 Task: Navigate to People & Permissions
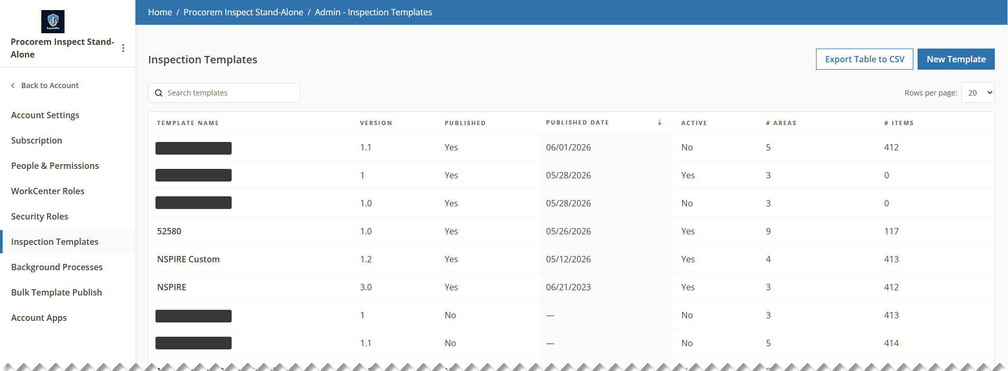coord(55,166)
